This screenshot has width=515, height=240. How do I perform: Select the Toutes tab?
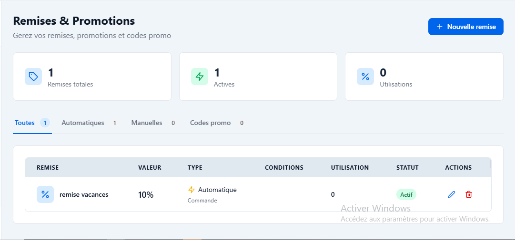[x=32, y=123]
